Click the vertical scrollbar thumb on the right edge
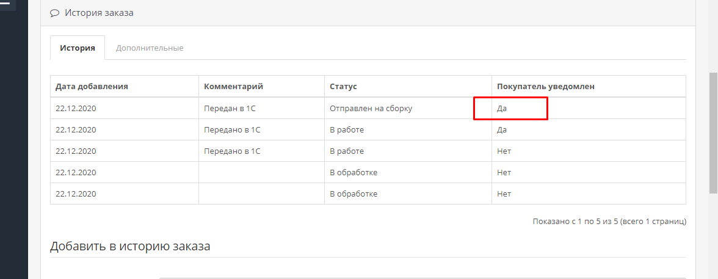Screen dimensions: 718x279 [x=713, y=133]
